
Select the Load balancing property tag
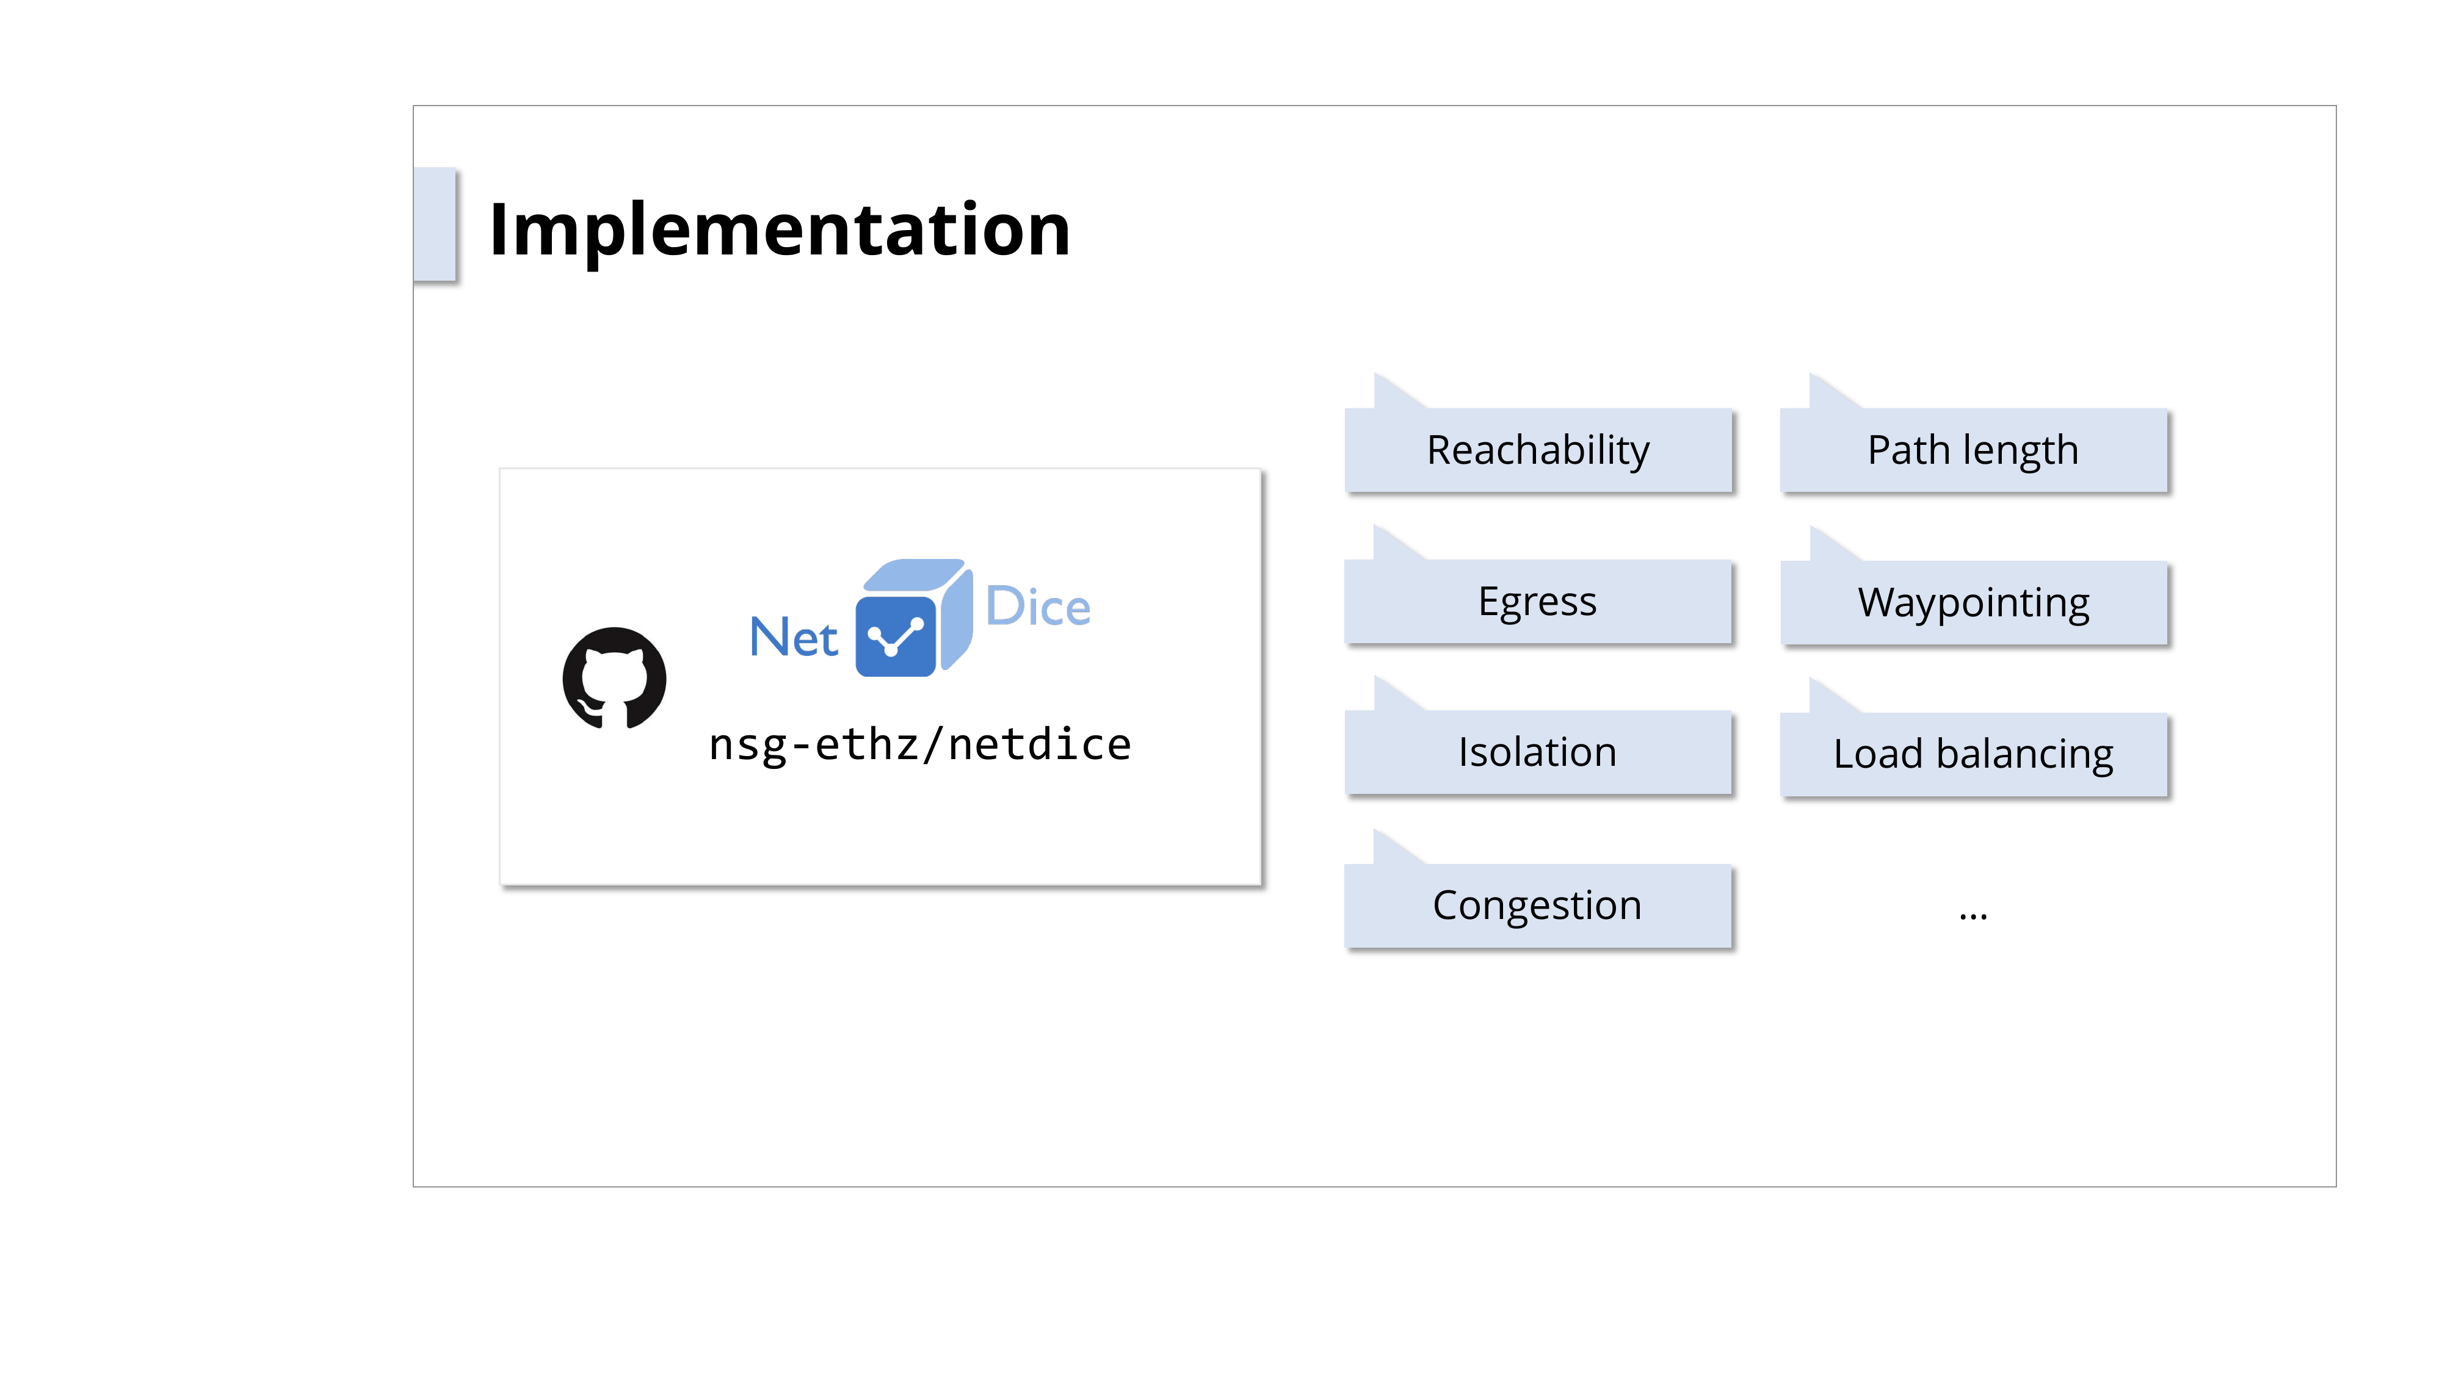1973,754
